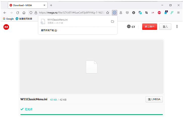View site security via padlock icon

(36, 13)
